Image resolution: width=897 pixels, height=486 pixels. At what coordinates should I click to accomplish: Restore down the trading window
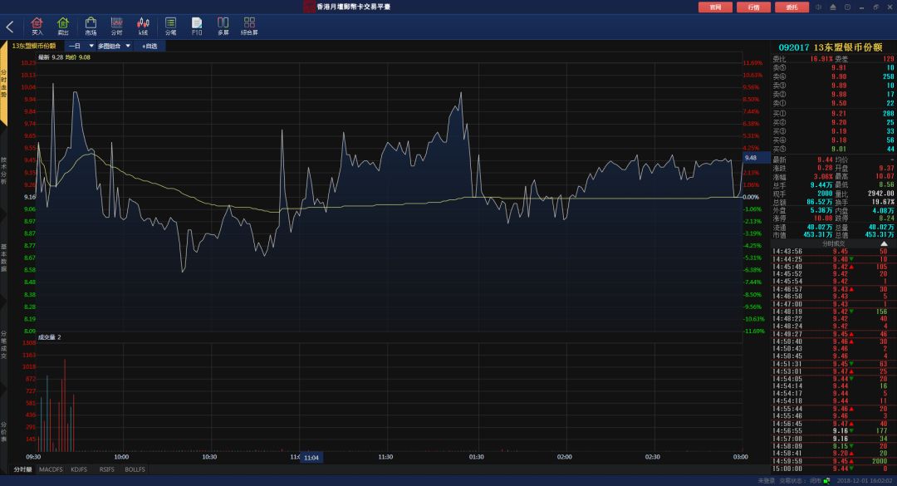pyautogui.click(x=876, y=7)
